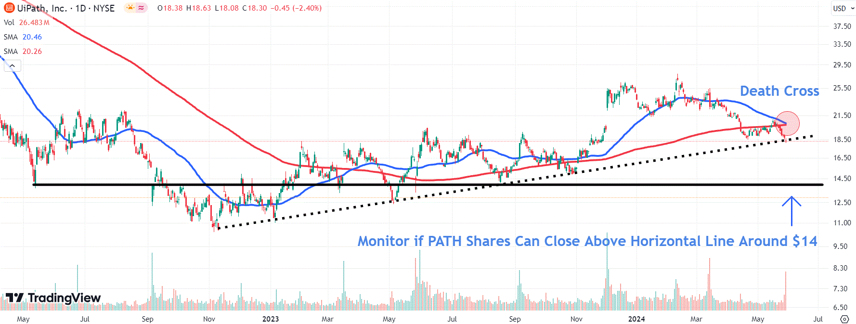Click the Nov label just before 2023
Image resolution: width=856 pixels, height=324 pixels.
pos(209,319)
